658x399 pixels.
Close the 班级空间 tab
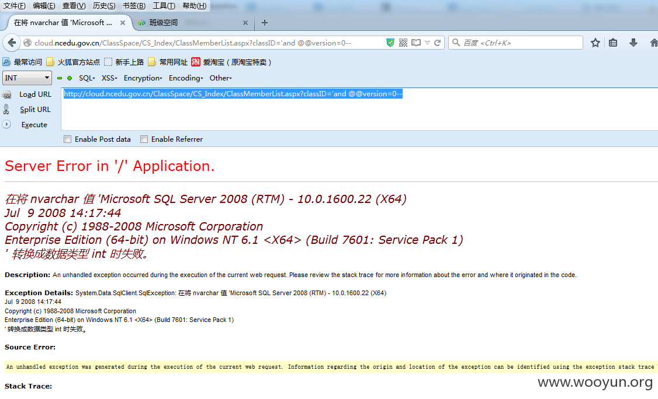245,23
